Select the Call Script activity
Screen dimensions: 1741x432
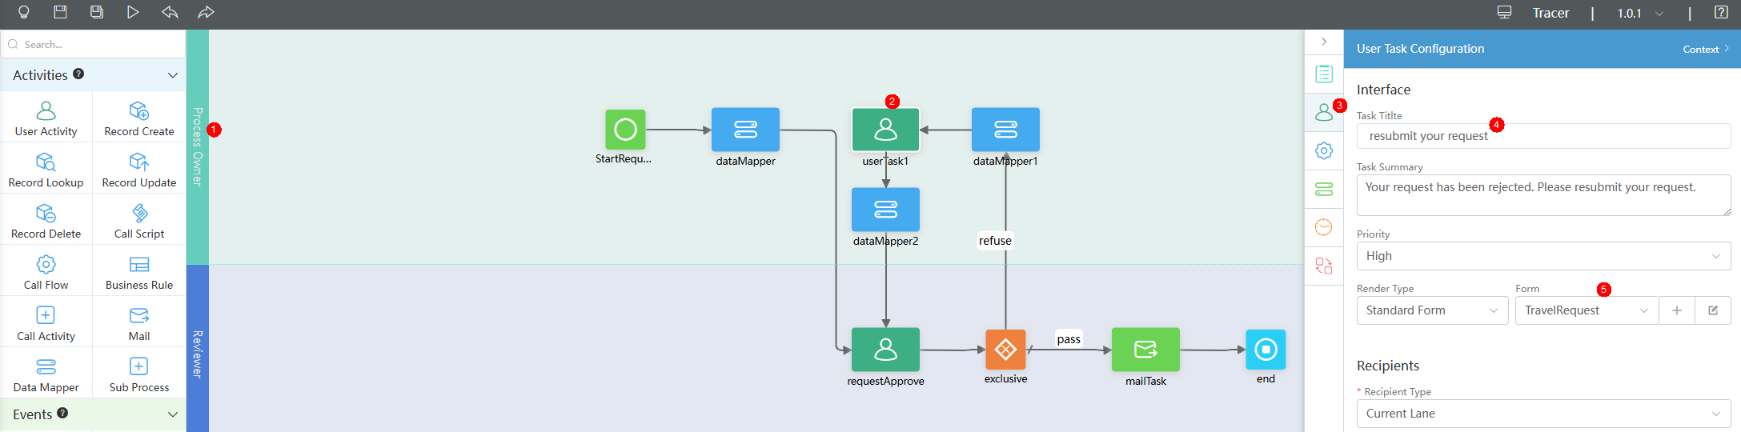point(139,220)
